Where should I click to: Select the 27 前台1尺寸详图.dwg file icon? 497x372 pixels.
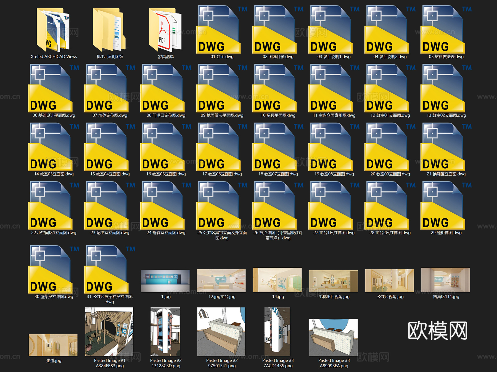pyautogui.click(x=331, y=206)
